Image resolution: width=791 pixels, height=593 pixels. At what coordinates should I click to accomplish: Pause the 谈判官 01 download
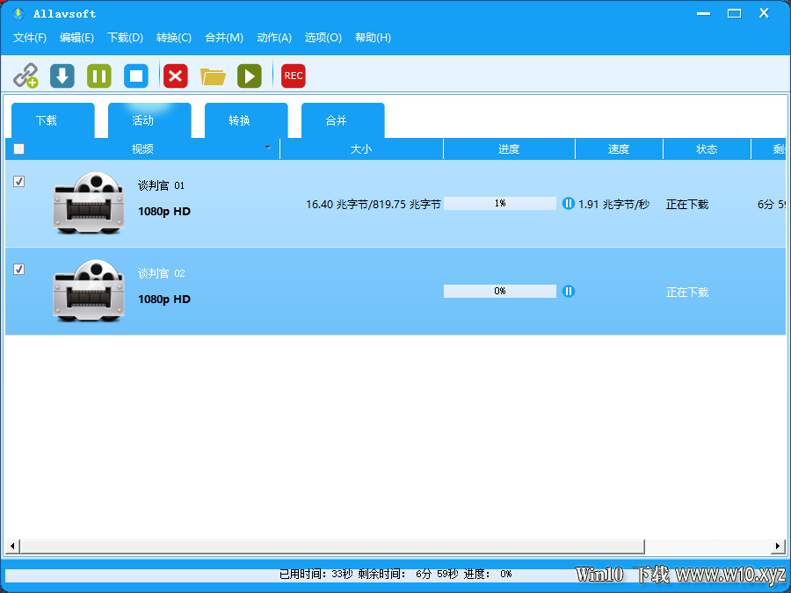pyautogui.click(x=569, y=204)
